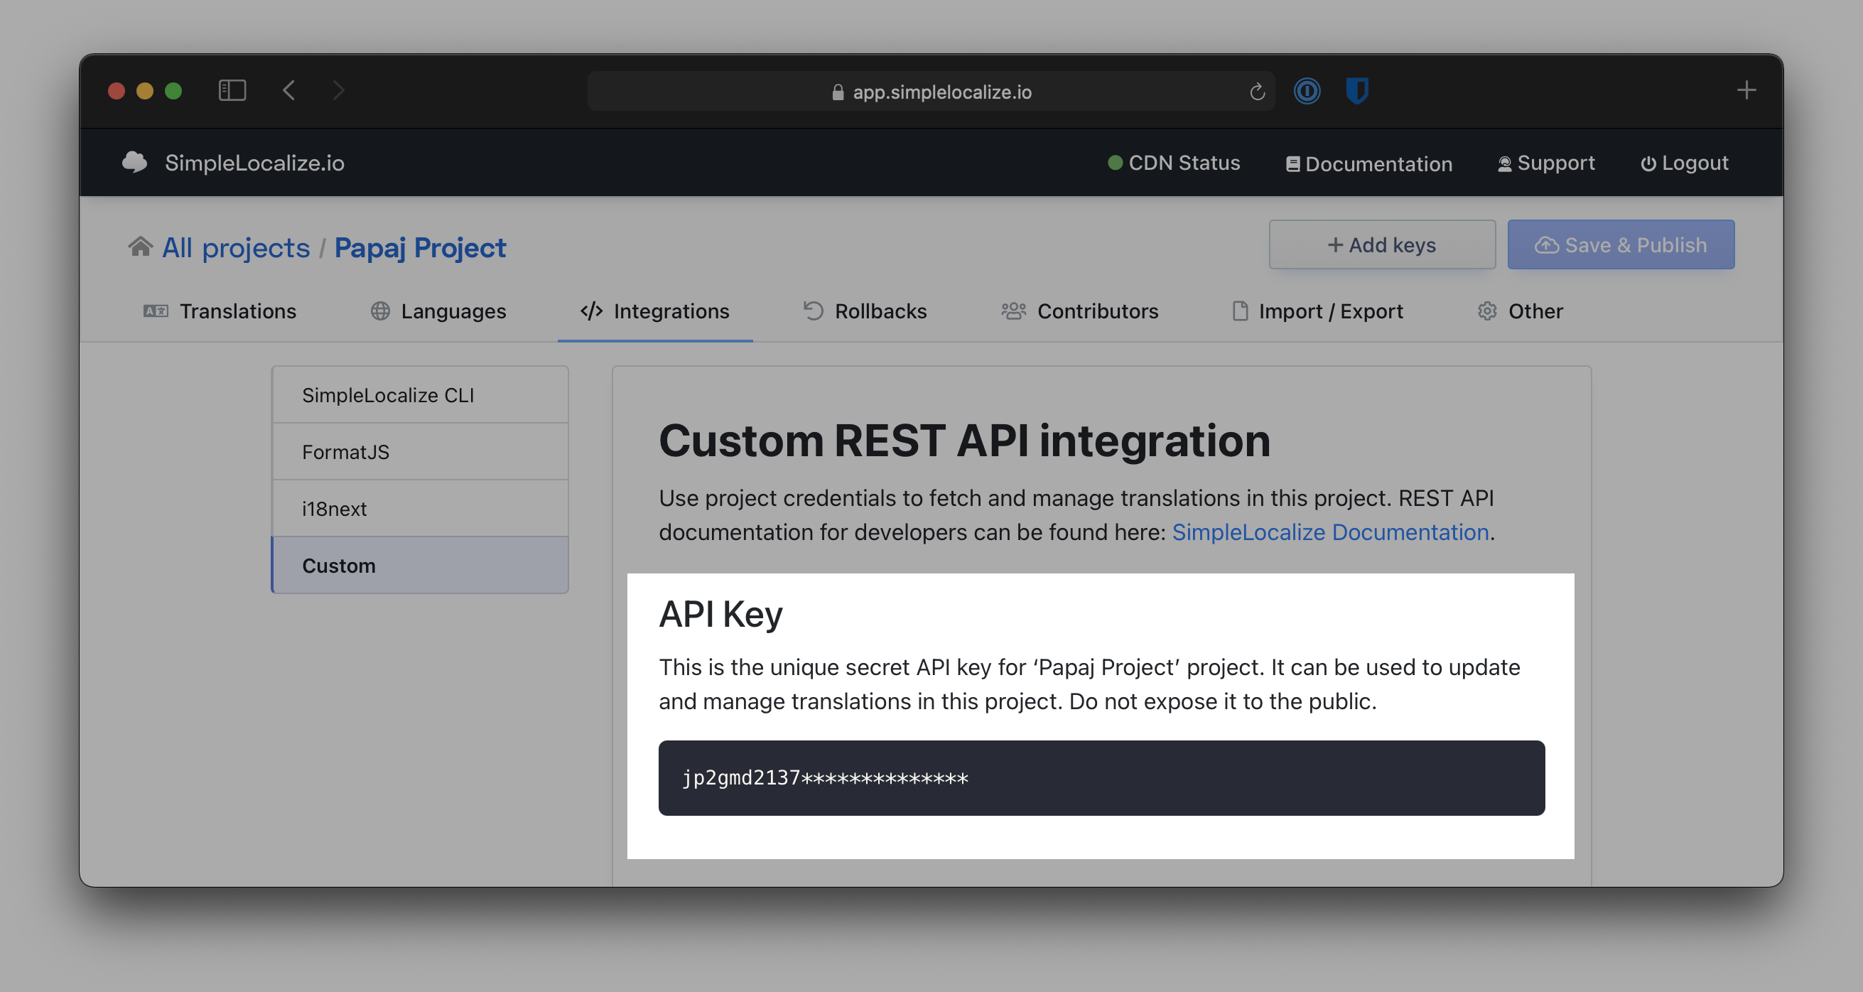Open the SimpleLocalize CLI option

pos(418,393)
